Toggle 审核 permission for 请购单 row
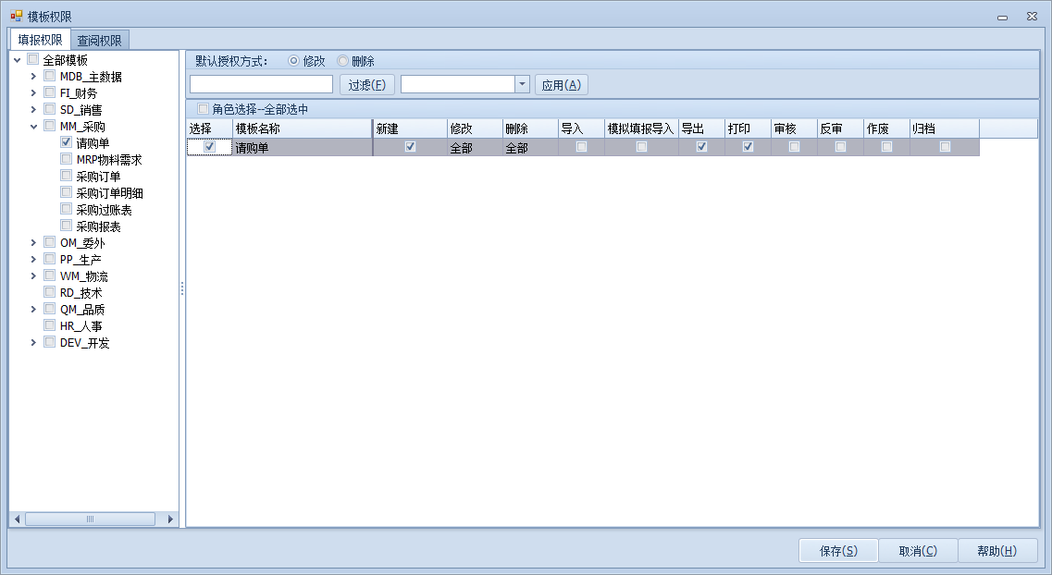The width and height of the screenshot is (1052, 575). (x=794, y=147)
